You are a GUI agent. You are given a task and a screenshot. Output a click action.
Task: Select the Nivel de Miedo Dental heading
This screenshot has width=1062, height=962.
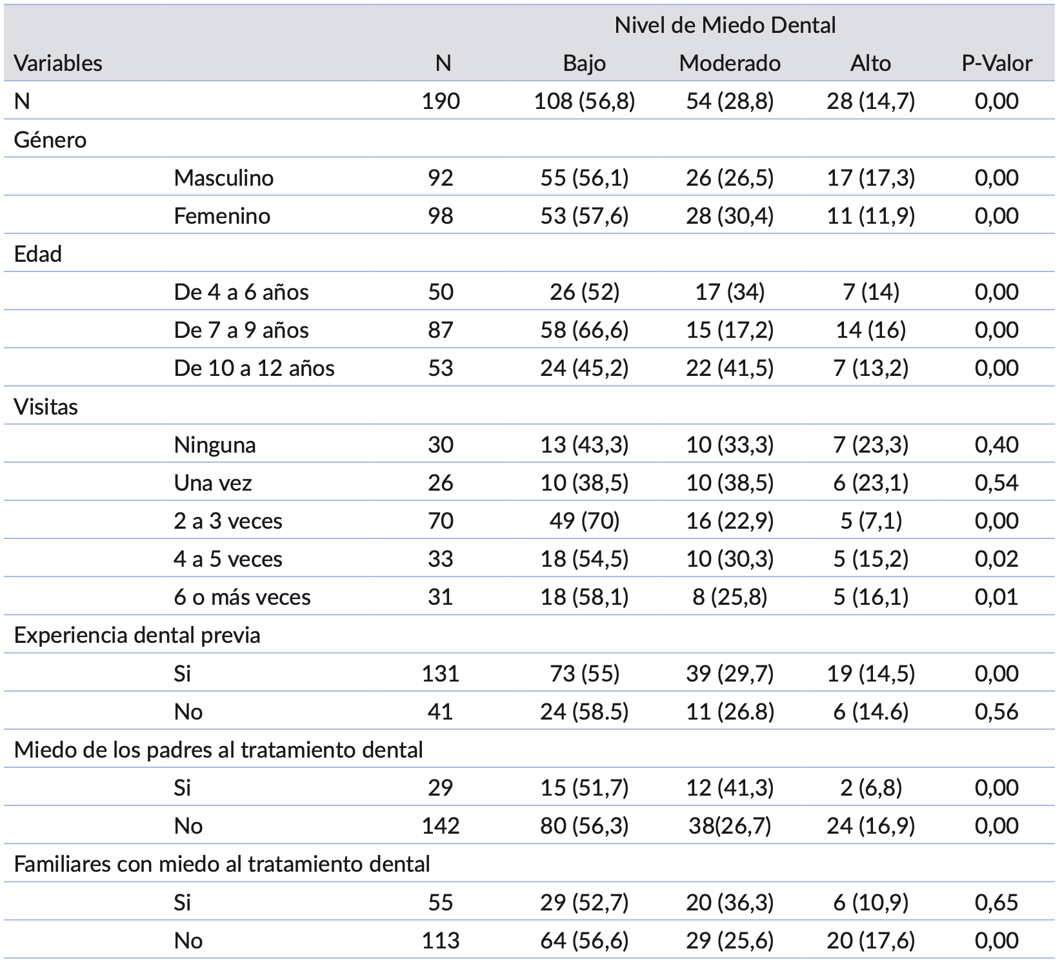pyautogui.click(x=725, y=25)
